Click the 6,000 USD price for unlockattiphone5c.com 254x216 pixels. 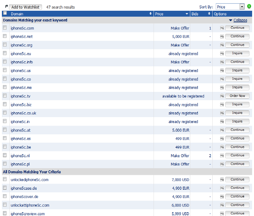click(x=180, y=205)
